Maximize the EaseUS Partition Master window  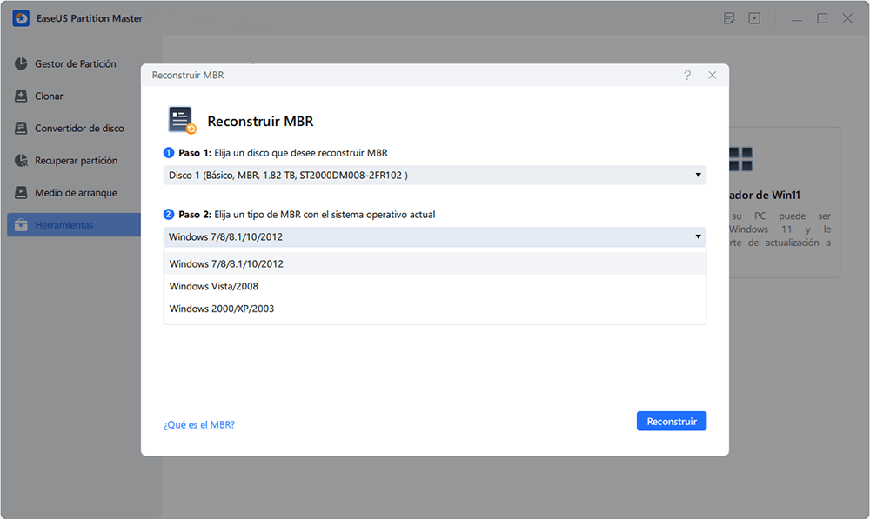click(822, 18)
